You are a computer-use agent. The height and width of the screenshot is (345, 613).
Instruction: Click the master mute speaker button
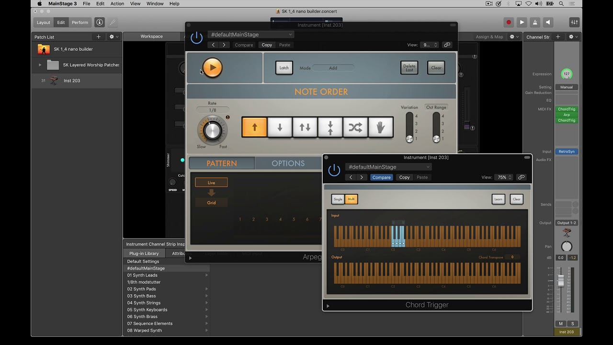tap(548, 22)
